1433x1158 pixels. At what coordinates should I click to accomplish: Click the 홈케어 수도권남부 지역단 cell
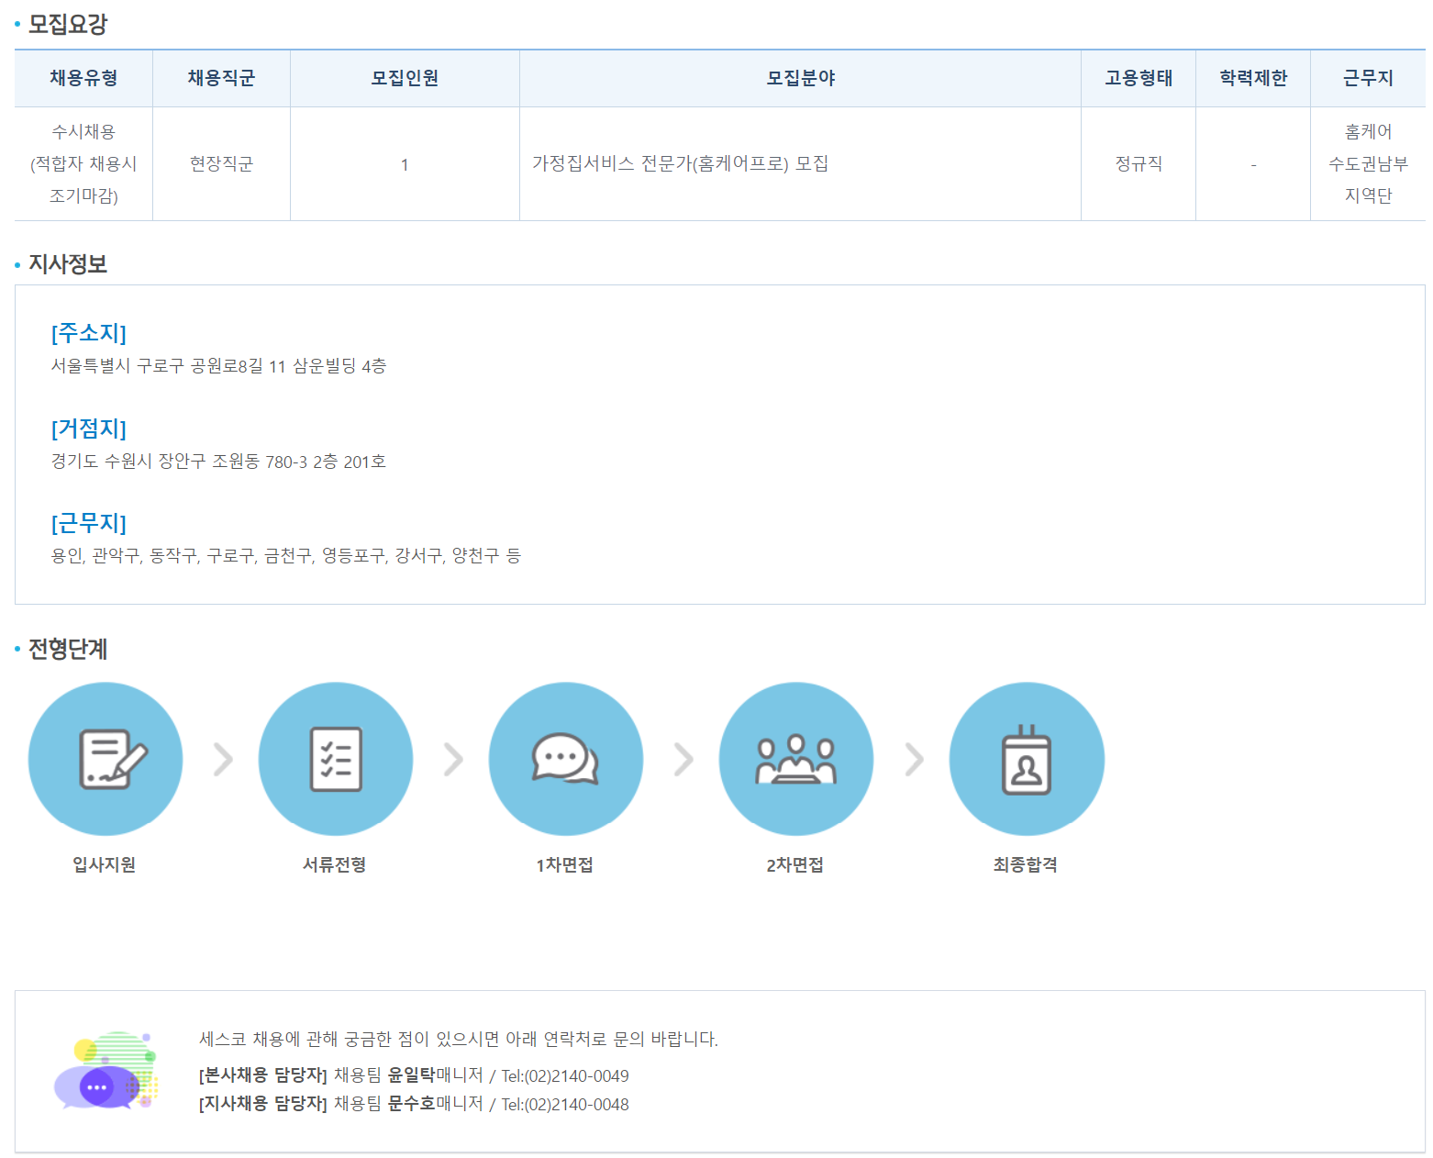(x=1368, y=164)
